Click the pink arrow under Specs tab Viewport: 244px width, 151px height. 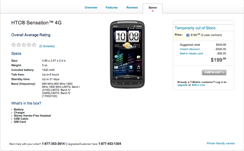click(x=153, y=11)
